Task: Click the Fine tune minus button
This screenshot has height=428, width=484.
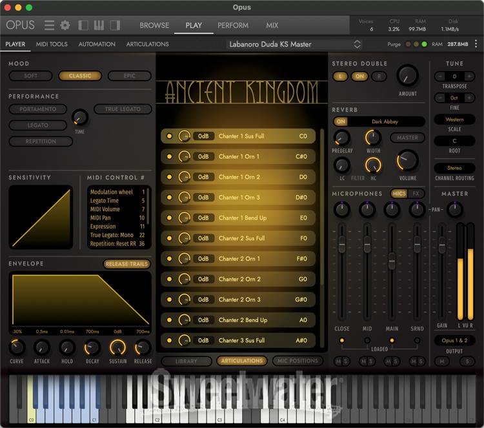Action: pos(439,97)
